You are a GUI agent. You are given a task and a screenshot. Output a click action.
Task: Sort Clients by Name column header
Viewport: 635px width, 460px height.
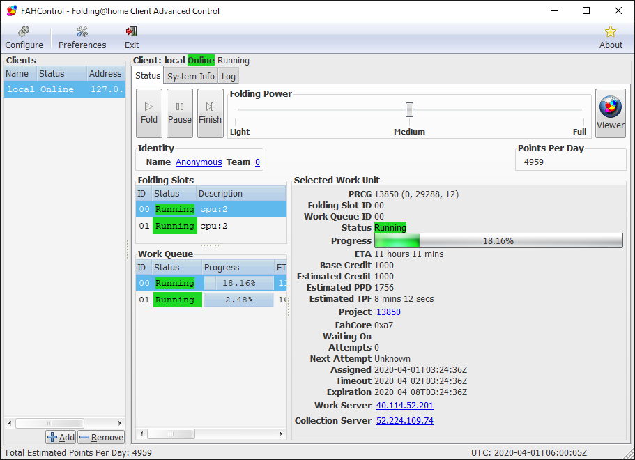20,74
